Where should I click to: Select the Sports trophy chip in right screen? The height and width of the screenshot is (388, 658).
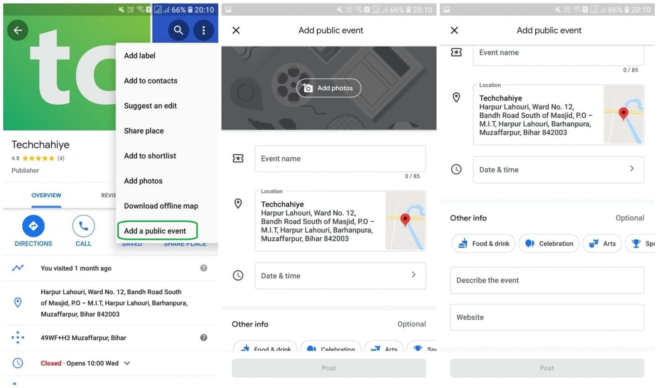click(640, 244)
